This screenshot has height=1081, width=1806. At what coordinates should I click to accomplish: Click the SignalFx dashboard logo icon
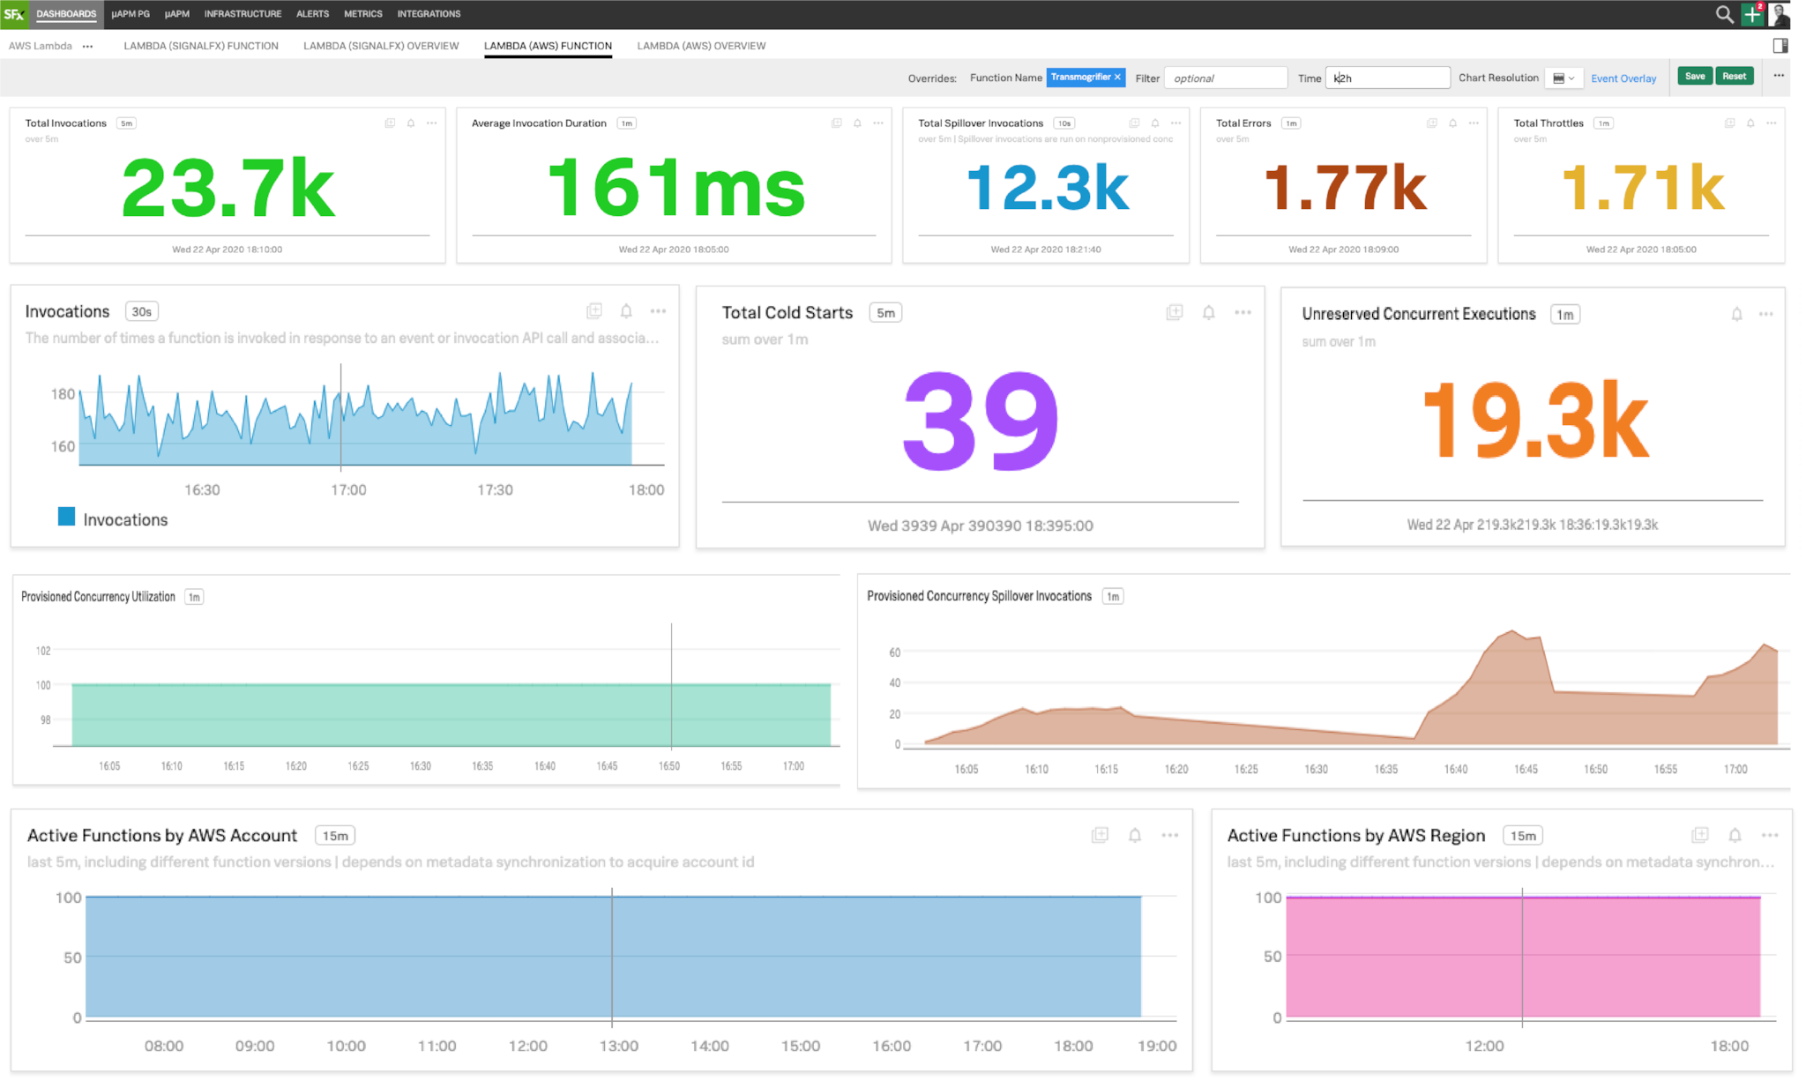pos(14,13)
